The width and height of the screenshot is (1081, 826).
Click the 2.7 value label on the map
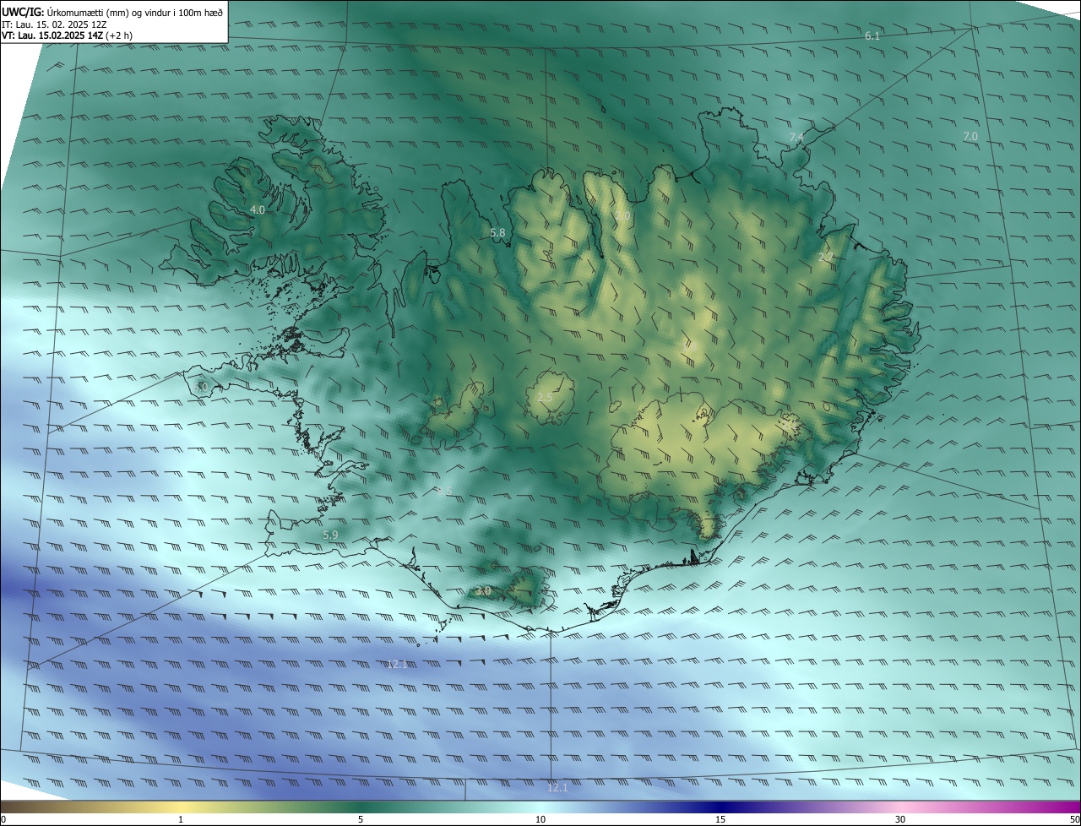[x=826, y=257]
